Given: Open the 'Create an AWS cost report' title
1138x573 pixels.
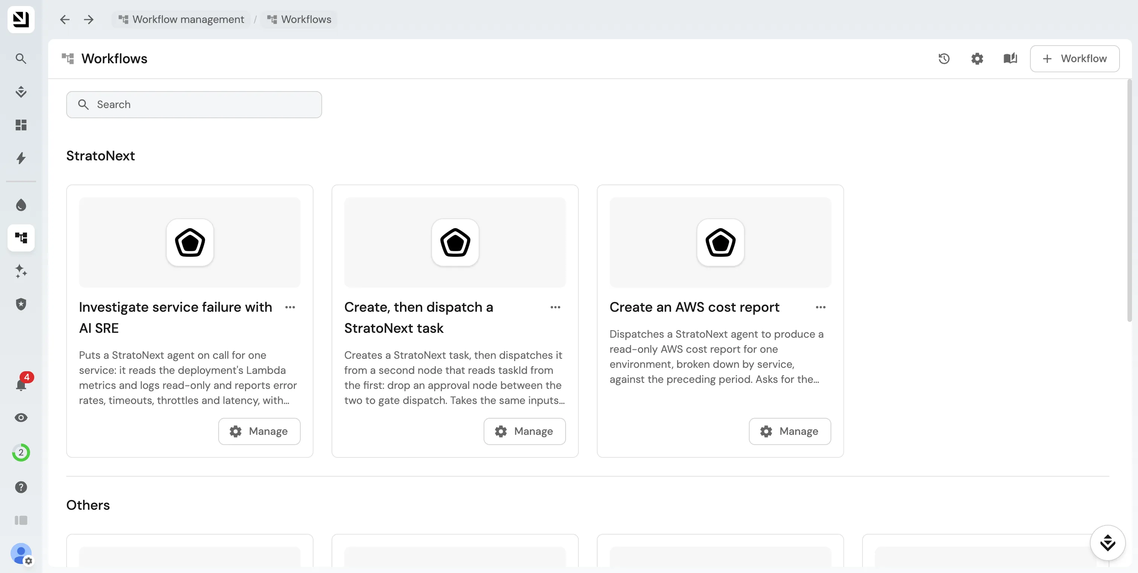Looking at the screenshot, I should tap(694, 307).
